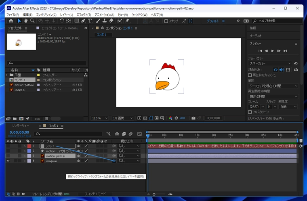Expand the 平面 folder in Project panel

point(7,75)
